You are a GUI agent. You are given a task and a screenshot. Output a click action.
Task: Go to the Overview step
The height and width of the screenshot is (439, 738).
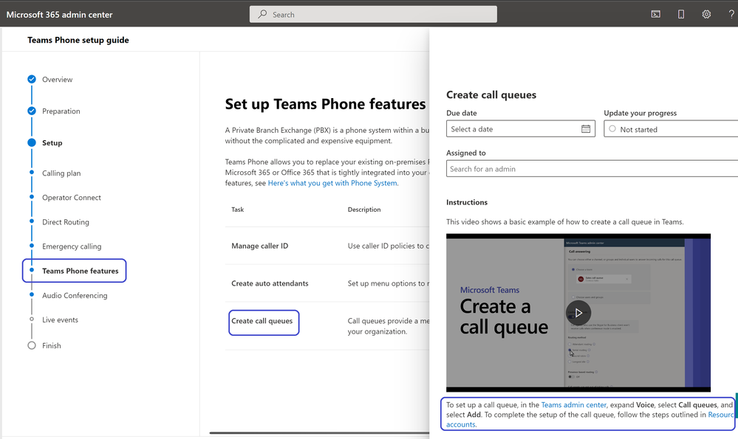coord(57,80)
